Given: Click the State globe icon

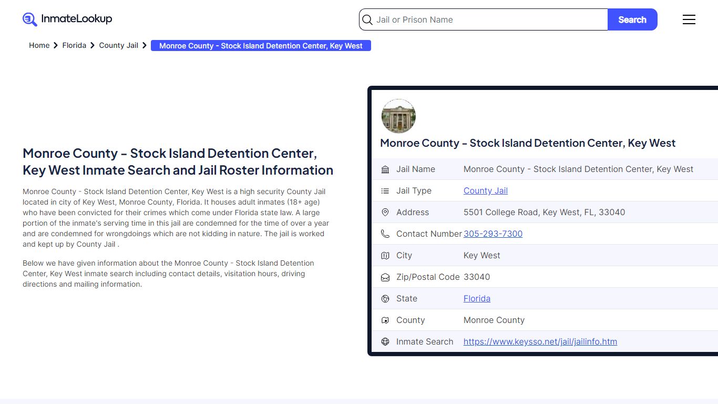Looking at the screenshot, I should tap(385, 299).
